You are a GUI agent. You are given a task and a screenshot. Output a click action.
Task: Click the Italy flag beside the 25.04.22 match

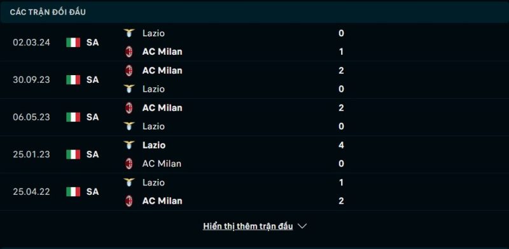click(73, 192)
